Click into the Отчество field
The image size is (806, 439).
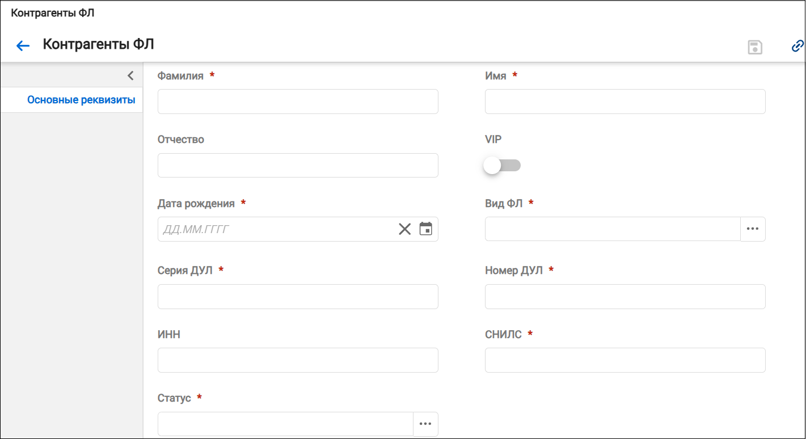[298, 165]
